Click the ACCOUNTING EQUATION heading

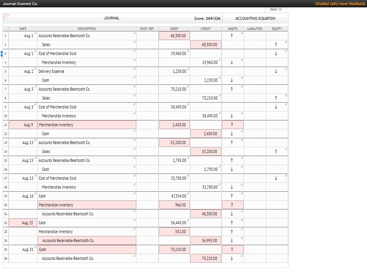255,18
